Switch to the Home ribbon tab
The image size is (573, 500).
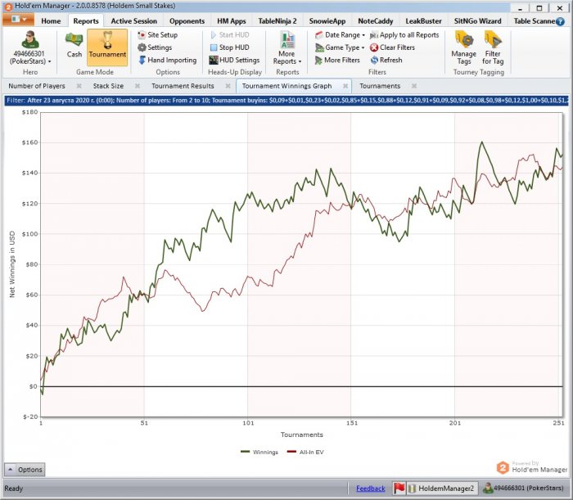pos(51,21)
